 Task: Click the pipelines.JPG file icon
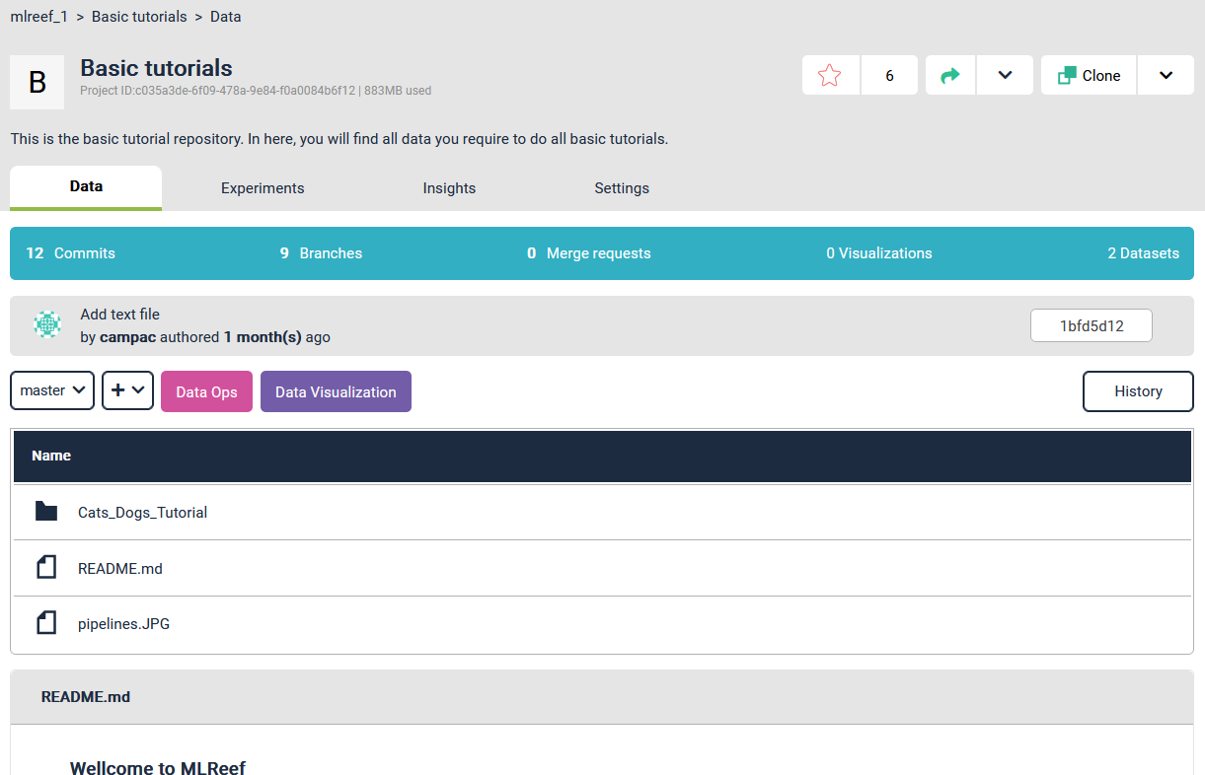46,623
